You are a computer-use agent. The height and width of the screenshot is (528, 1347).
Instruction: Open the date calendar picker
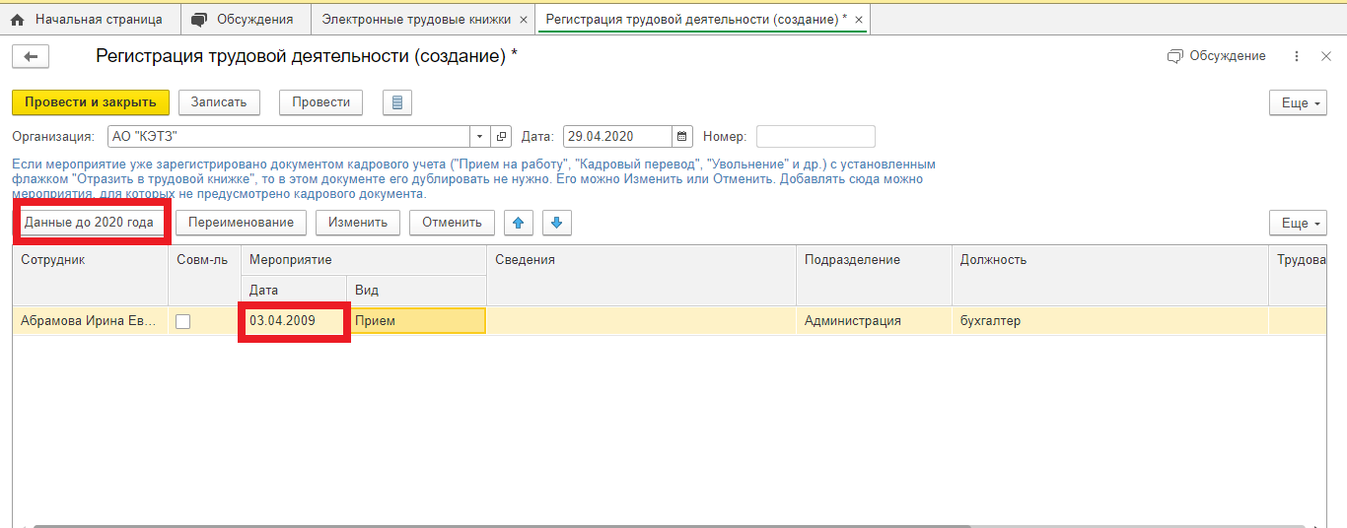click(682, 137)
